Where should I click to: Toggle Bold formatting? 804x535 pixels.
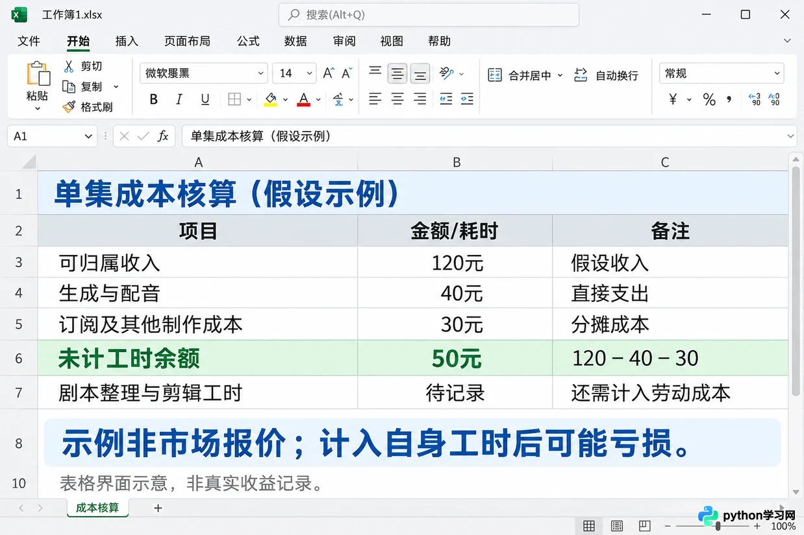click(154, 99)
